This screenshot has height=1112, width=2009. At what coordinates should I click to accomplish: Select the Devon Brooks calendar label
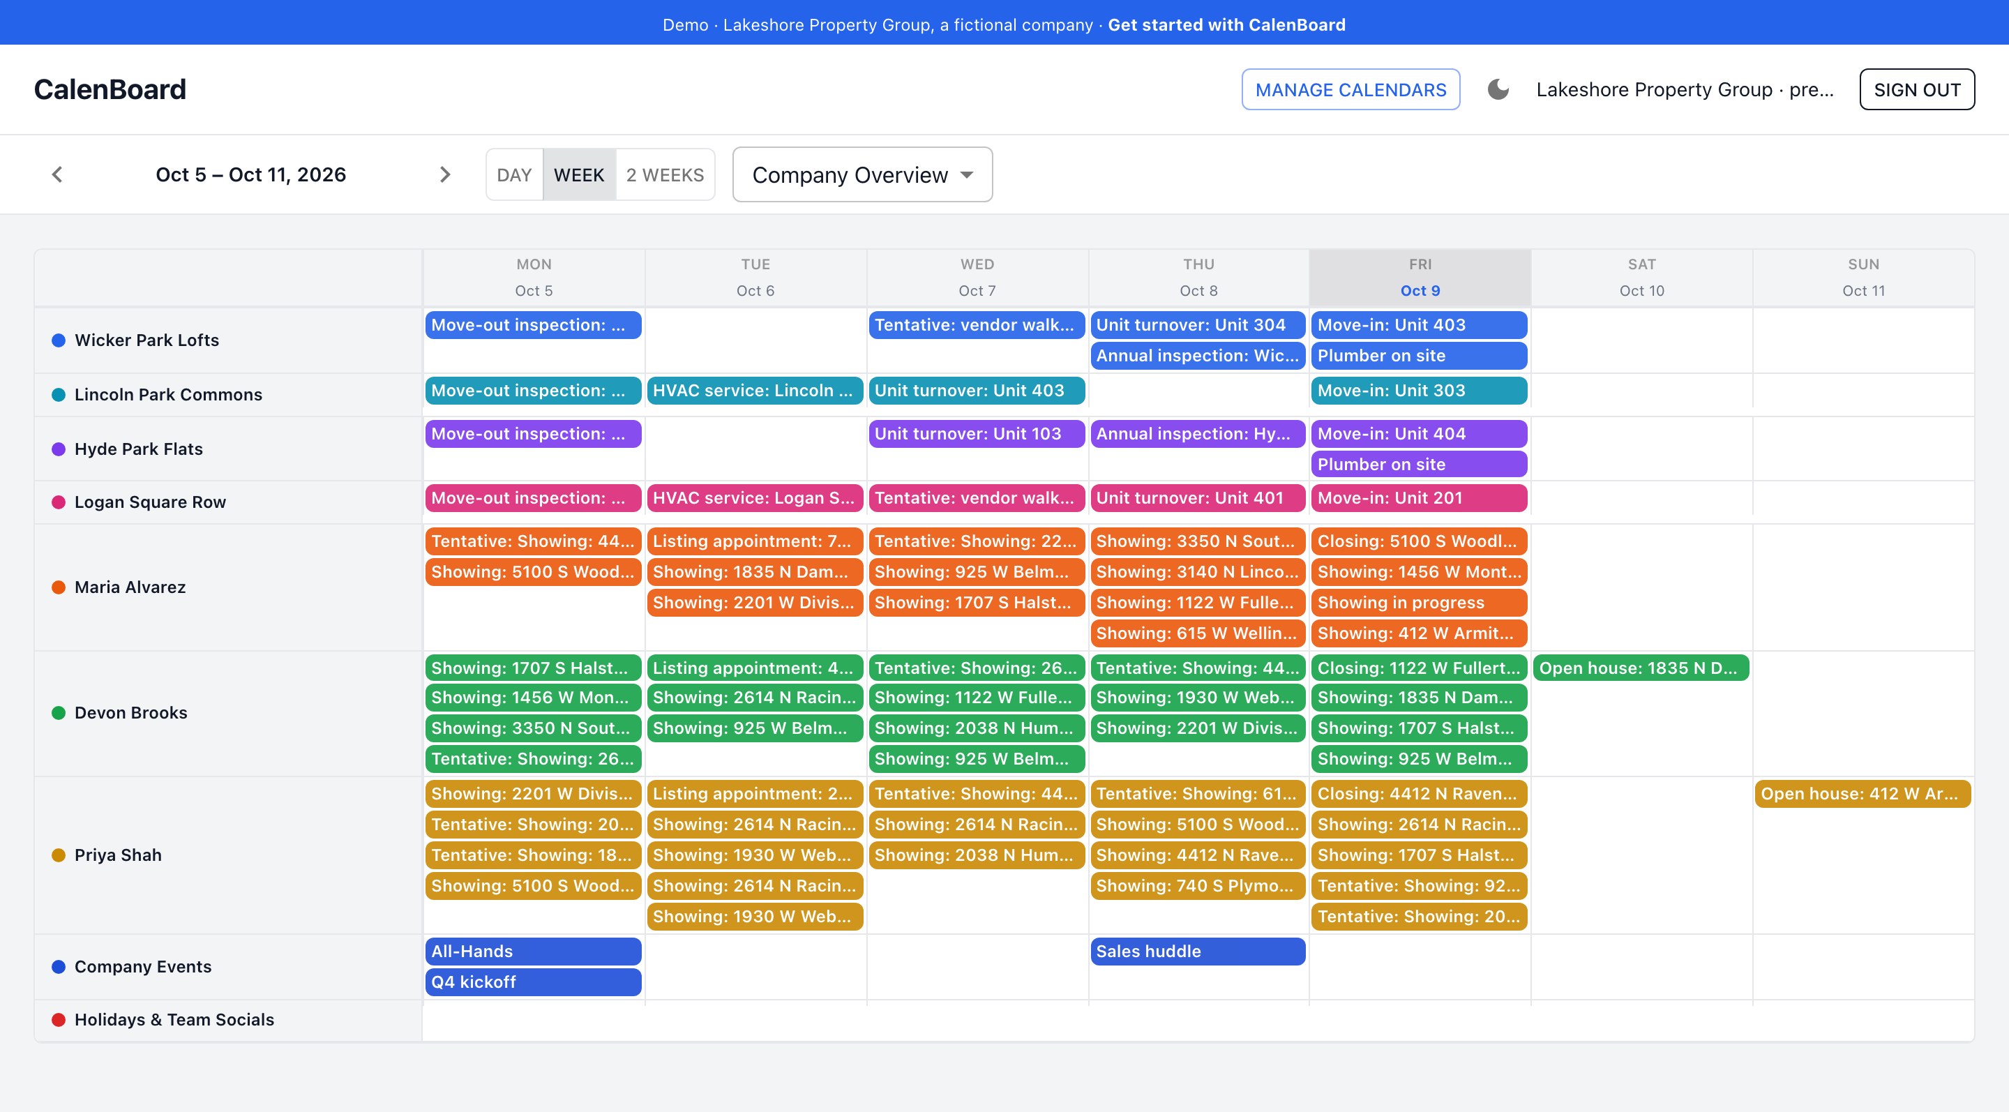[130, 713]
